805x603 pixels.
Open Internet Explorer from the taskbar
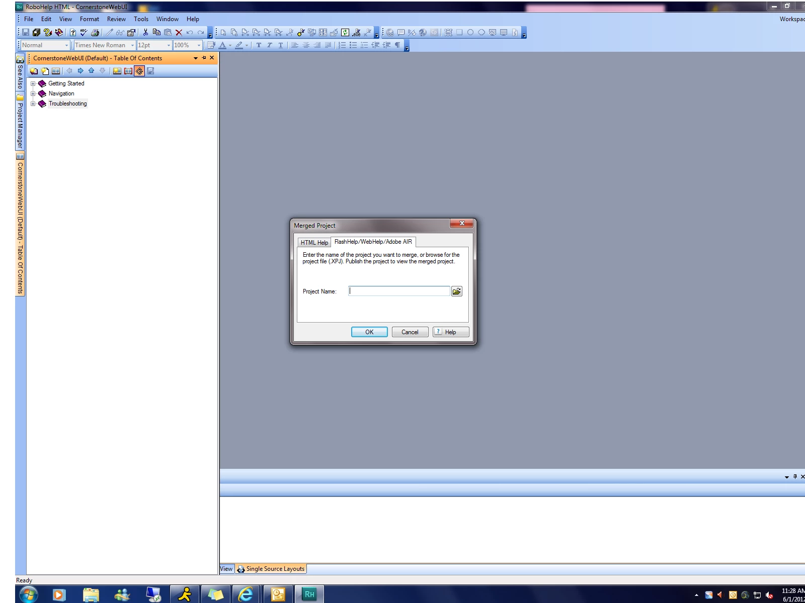pos(246,594)
